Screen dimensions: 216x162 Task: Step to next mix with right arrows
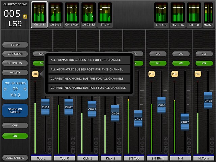click(25, 89)
